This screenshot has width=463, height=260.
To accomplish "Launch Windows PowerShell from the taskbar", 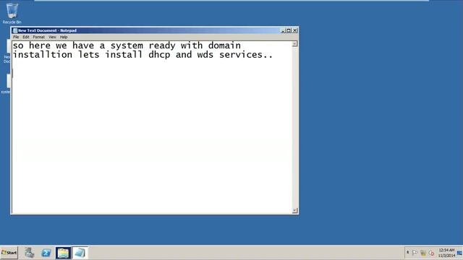I will (46, 253).
